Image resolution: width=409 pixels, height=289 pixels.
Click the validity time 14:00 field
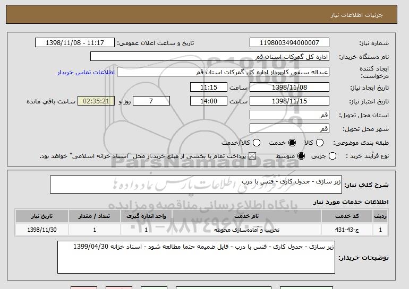(x=209, y=101)
